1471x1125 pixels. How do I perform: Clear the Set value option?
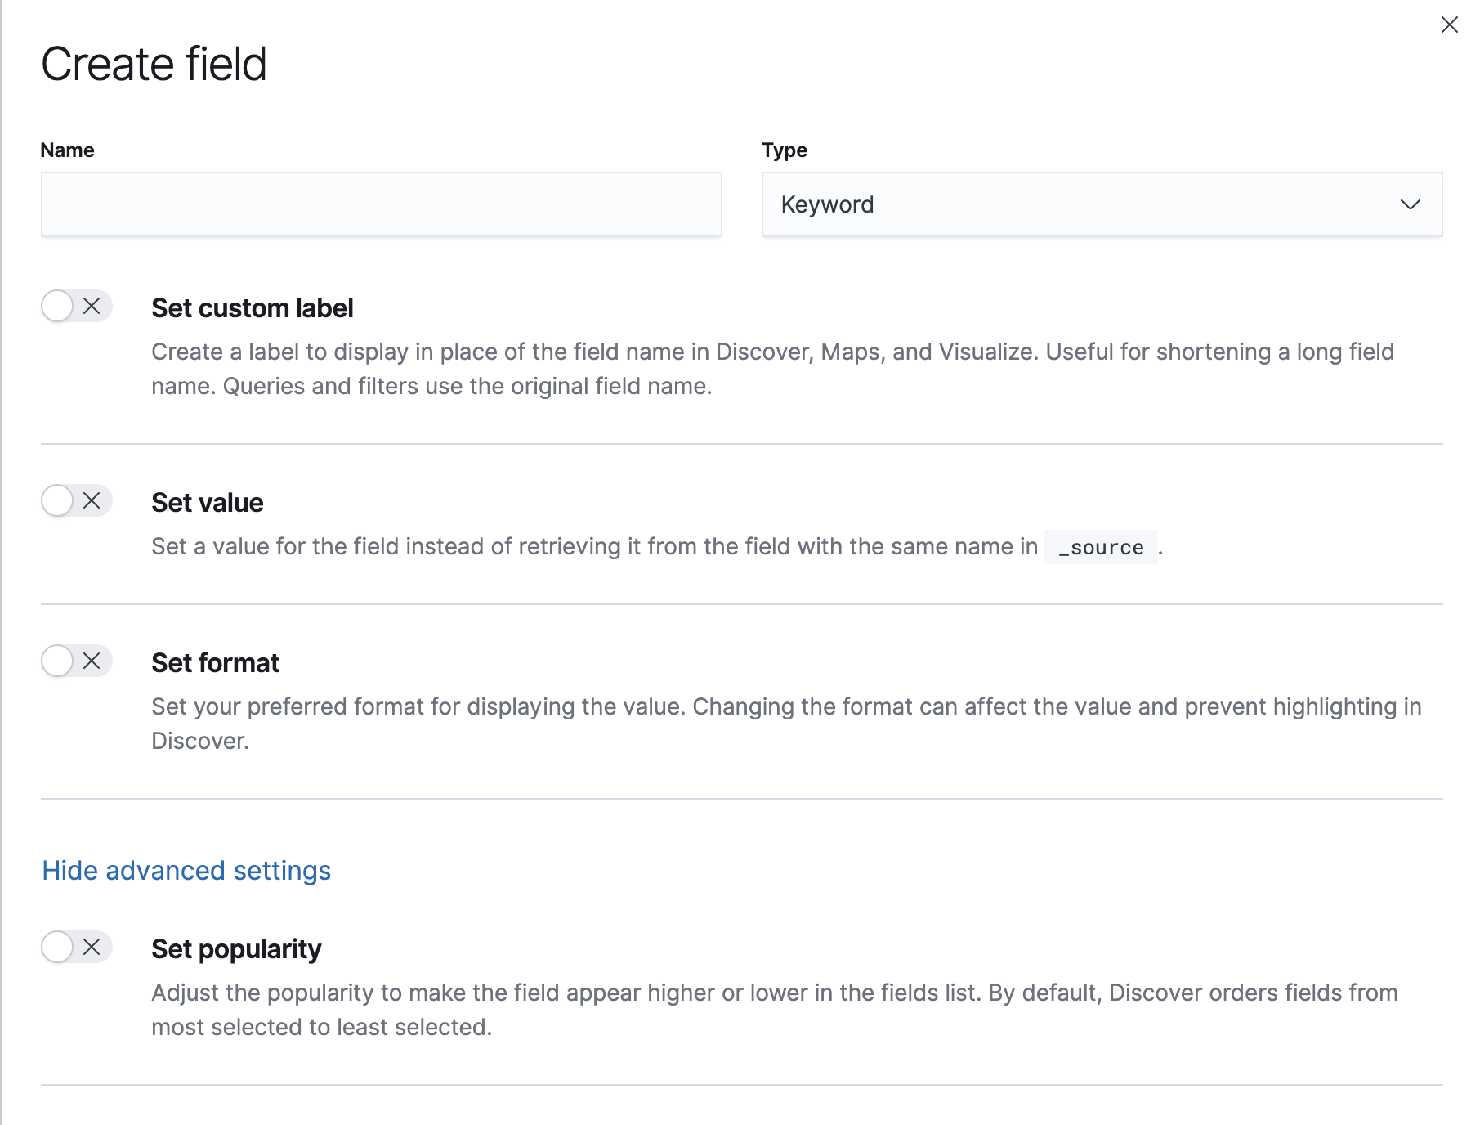click(92, 502)
